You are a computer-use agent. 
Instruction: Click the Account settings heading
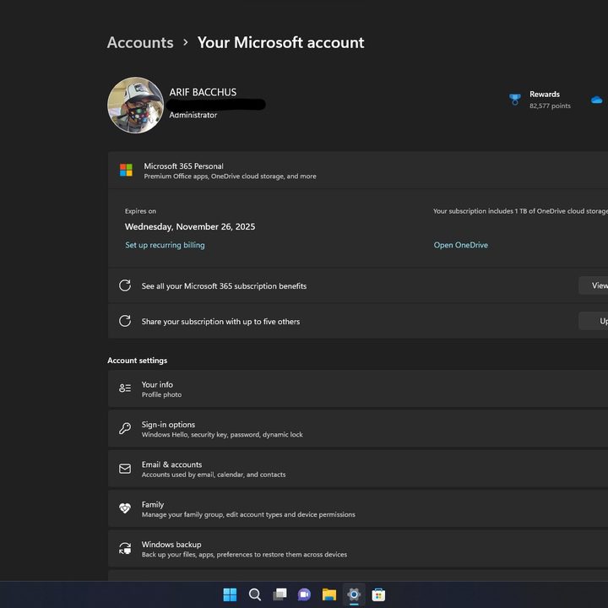tap(138, 361)
